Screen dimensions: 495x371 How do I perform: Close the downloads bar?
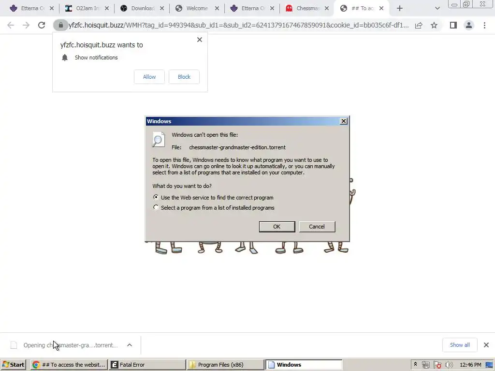pyautogui.click(x=486, y=345)
